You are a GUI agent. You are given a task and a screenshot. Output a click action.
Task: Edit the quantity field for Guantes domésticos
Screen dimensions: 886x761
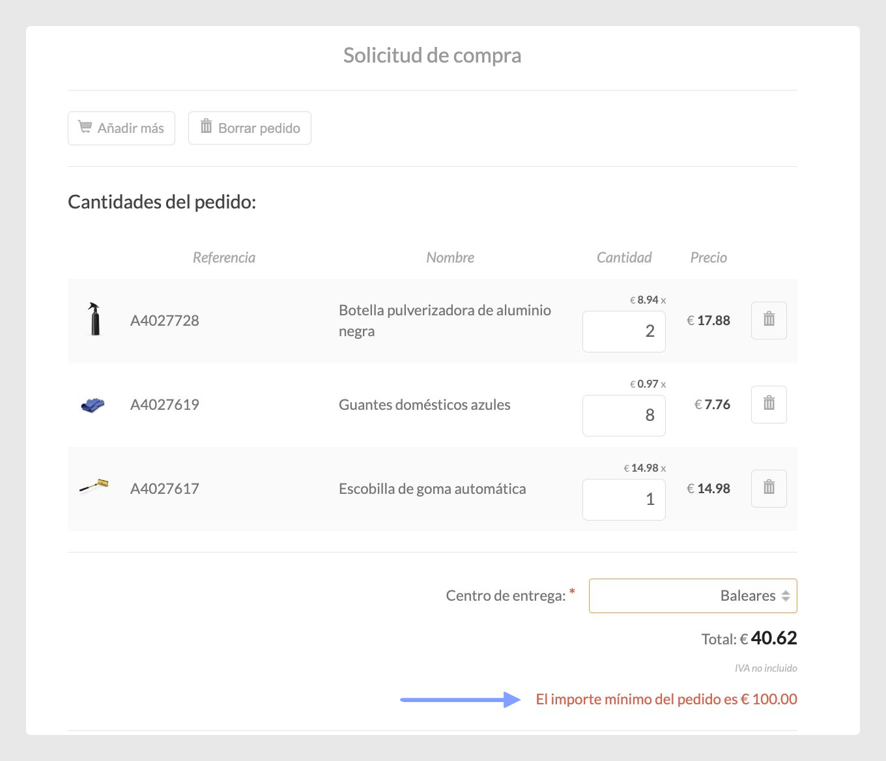point(623,415)
